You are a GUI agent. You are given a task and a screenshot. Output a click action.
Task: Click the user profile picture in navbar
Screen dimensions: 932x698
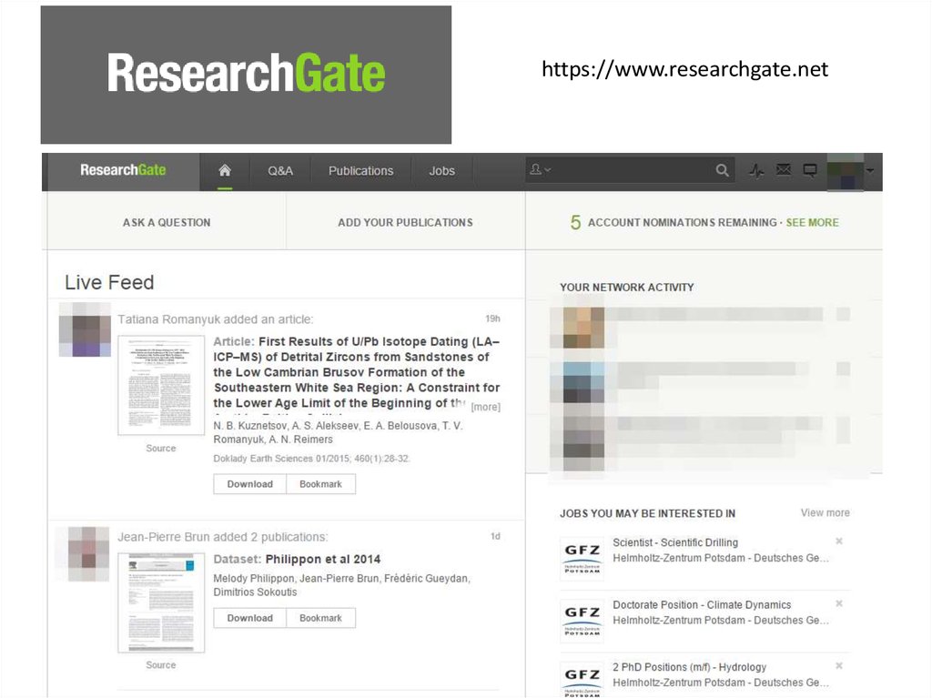coord(846,171)
